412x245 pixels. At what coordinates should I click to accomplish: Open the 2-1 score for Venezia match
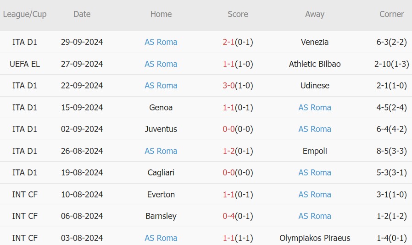click(x=229, y=42)
